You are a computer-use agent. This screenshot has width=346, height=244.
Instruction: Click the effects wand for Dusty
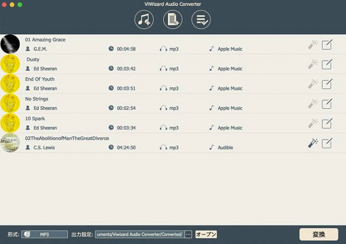pyautogui.click(x=313, y=64)
